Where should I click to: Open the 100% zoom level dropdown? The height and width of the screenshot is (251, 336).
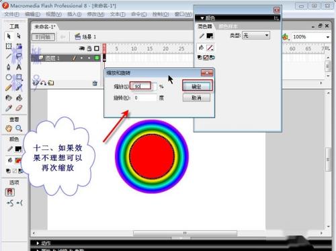tap(311, 37)
